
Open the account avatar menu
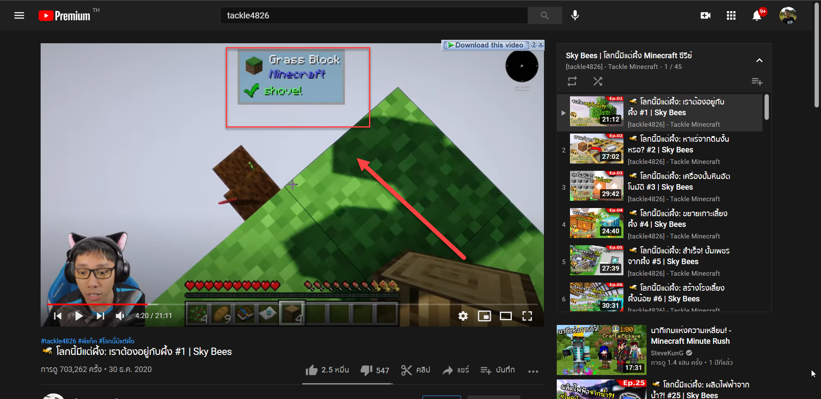[x=788, y=15]
